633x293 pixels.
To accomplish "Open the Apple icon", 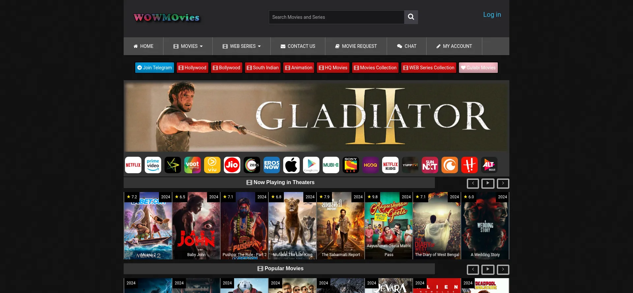I will click(291, 165).
